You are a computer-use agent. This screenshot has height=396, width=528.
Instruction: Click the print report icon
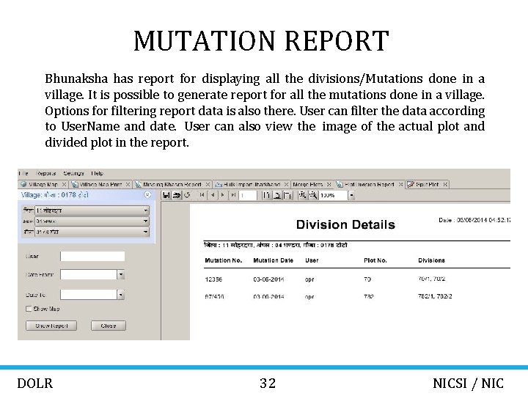point(177,195)
